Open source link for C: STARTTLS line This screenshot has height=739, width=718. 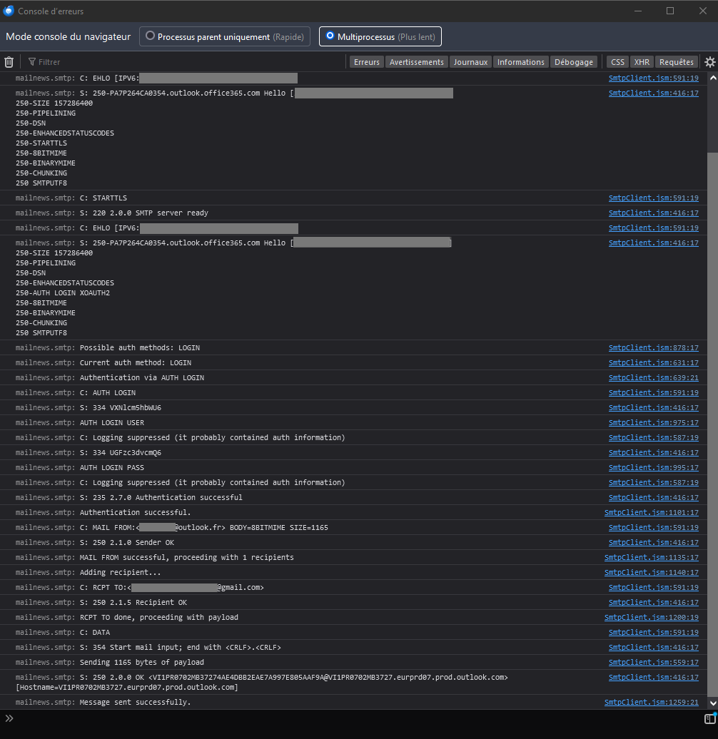point(654,198)
